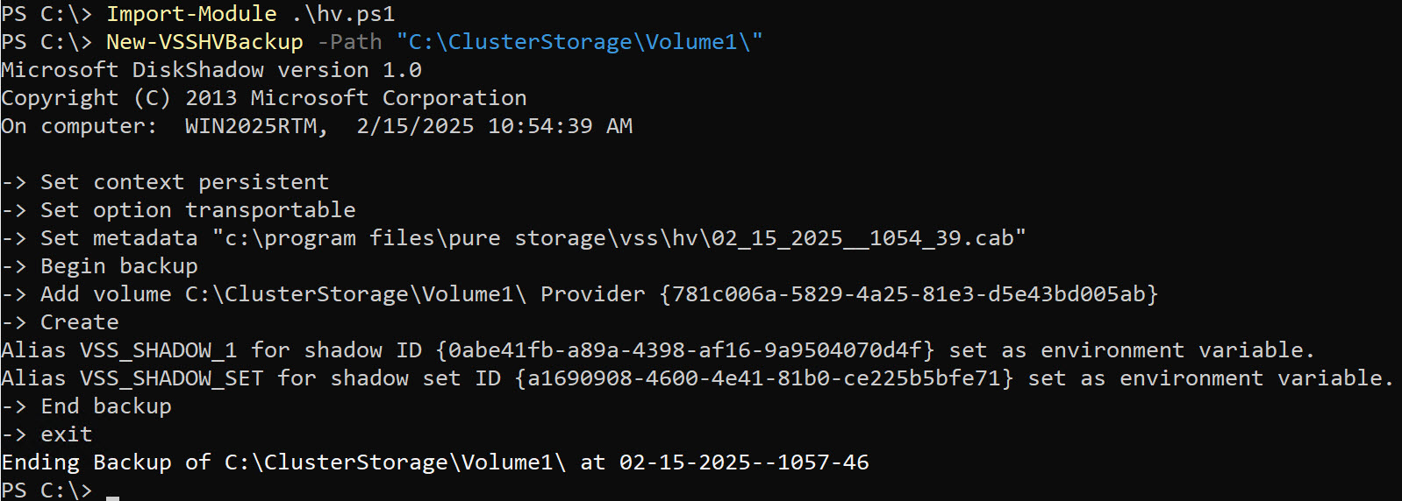Click the metadata .cab file path
The height and width of the screenshot is (501, 1402).
[x=619, y=238]
